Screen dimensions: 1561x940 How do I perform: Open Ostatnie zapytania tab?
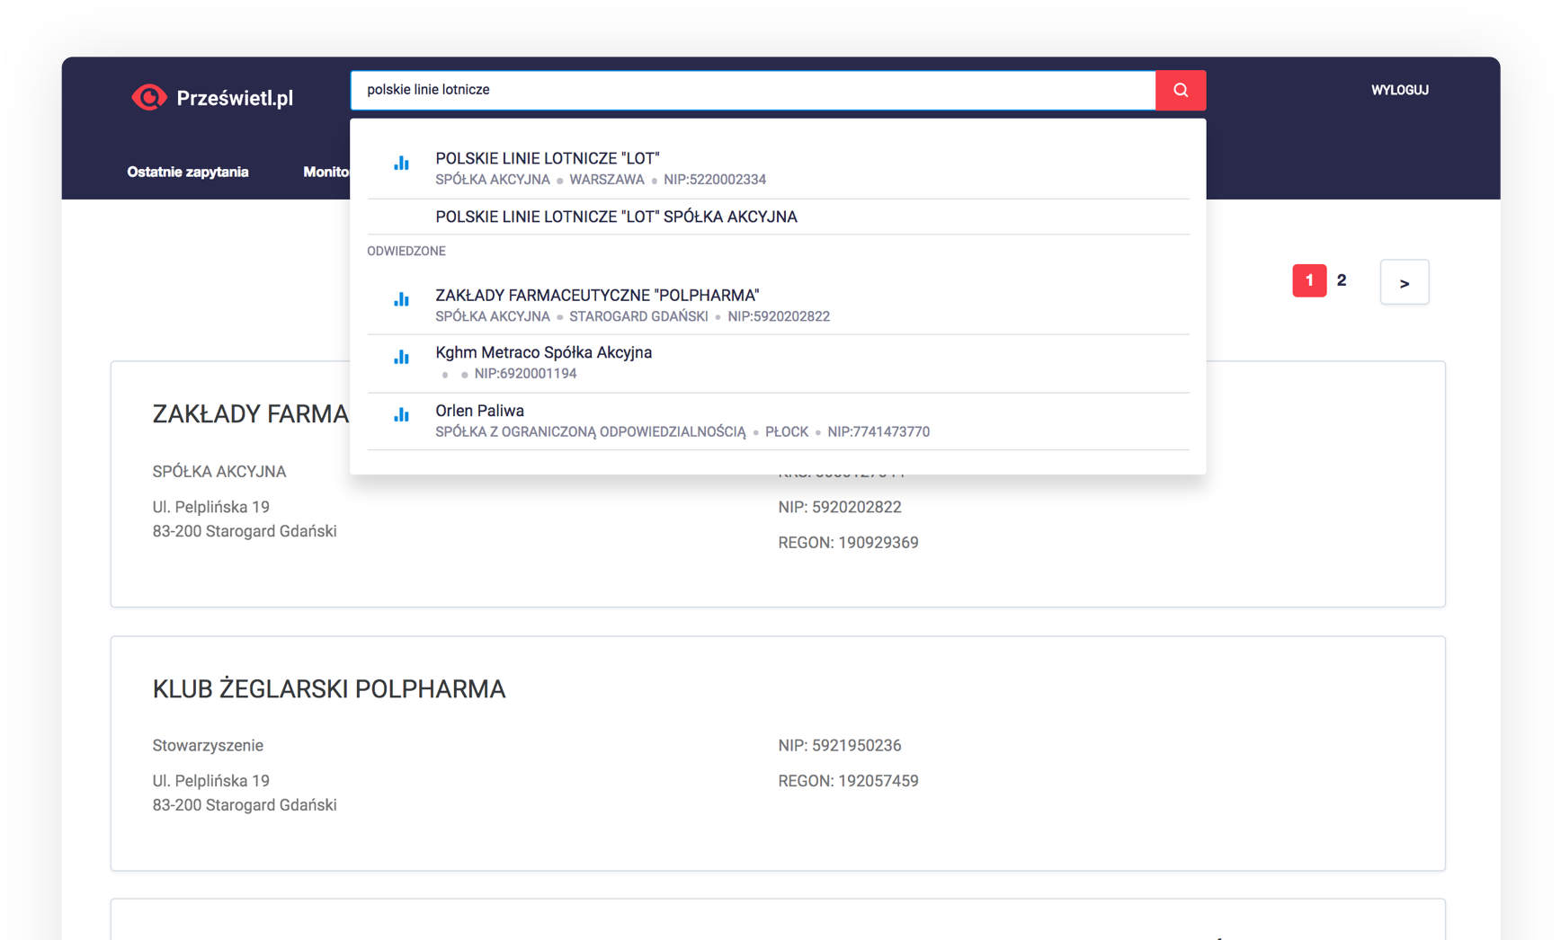click(x=188, y=172)
